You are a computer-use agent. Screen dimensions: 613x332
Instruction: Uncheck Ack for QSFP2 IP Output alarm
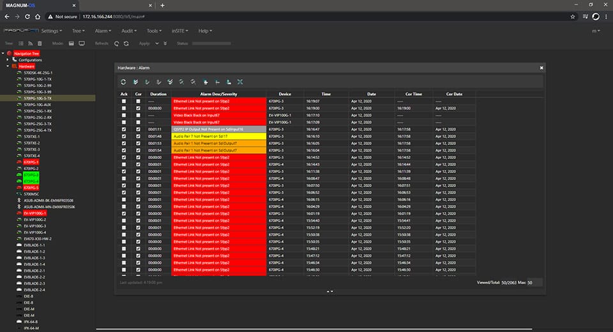pyautogui.click(x=124, y=130)
